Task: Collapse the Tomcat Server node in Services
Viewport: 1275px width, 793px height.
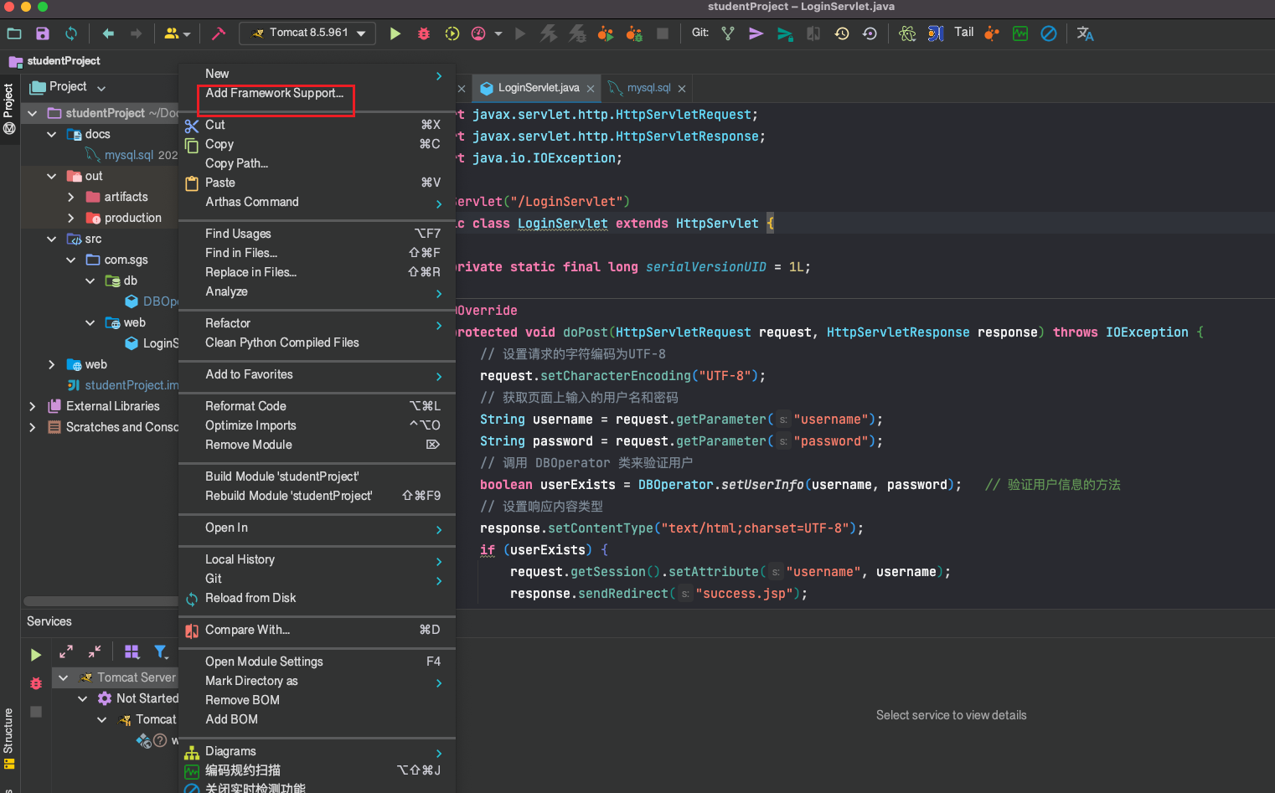Action: click(64, 677)
